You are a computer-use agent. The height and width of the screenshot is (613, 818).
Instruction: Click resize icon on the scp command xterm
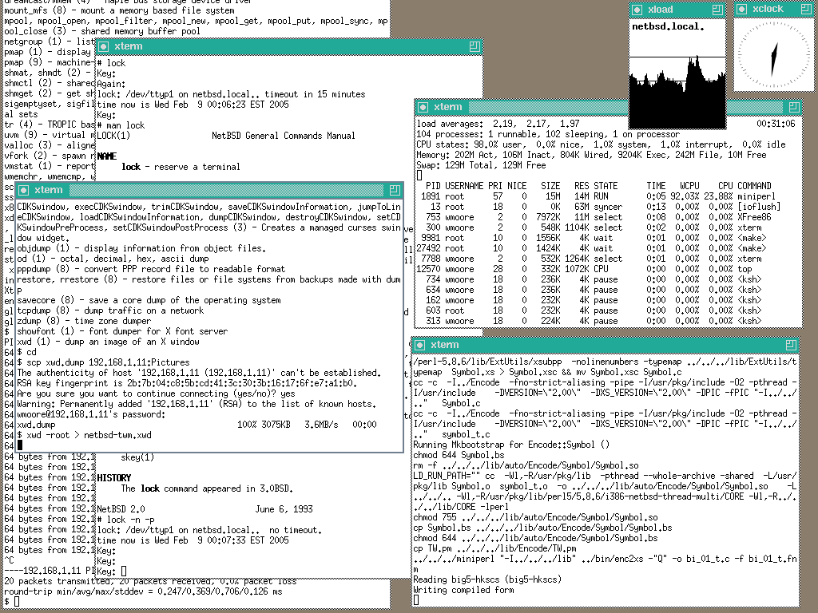tap(395, 190)
